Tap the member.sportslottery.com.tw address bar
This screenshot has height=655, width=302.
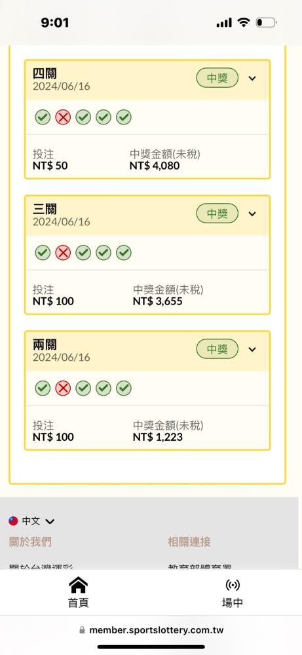tap(151, 630)
